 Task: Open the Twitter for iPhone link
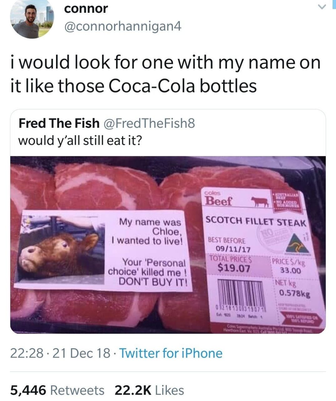click(x=171, y=353)
